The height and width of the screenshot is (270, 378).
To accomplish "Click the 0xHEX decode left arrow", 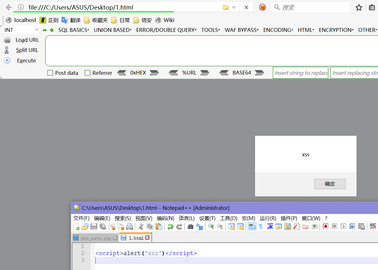I will click(122, 73).
